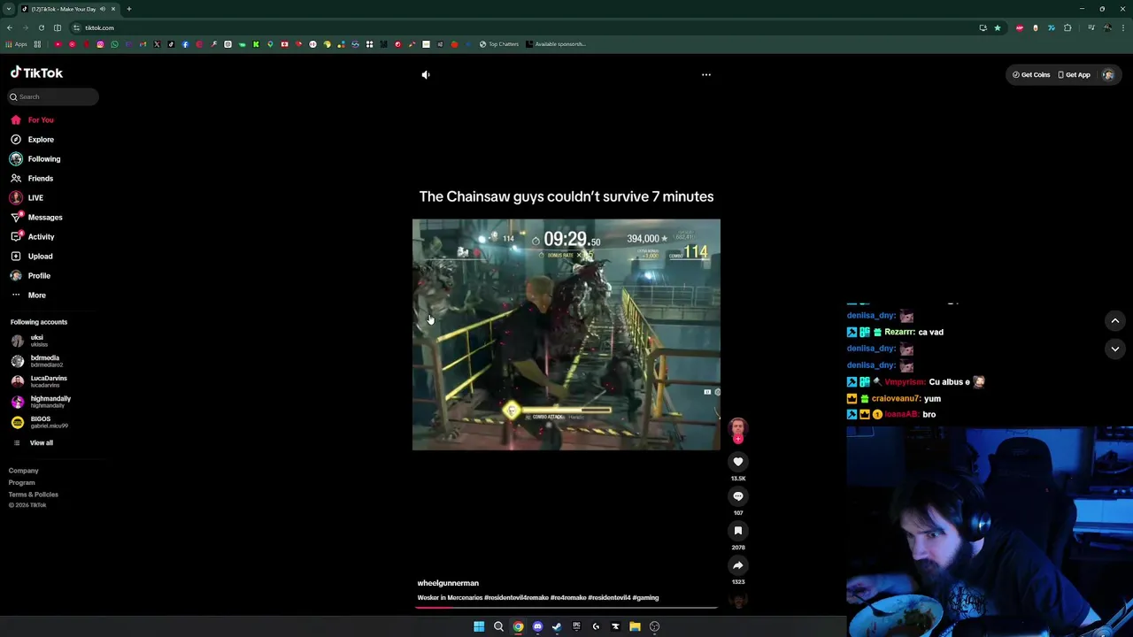Open Terms & Policies footer link

34,495
